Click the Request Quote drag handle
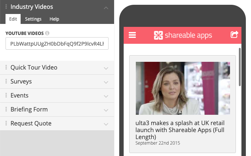 (6, 123)
